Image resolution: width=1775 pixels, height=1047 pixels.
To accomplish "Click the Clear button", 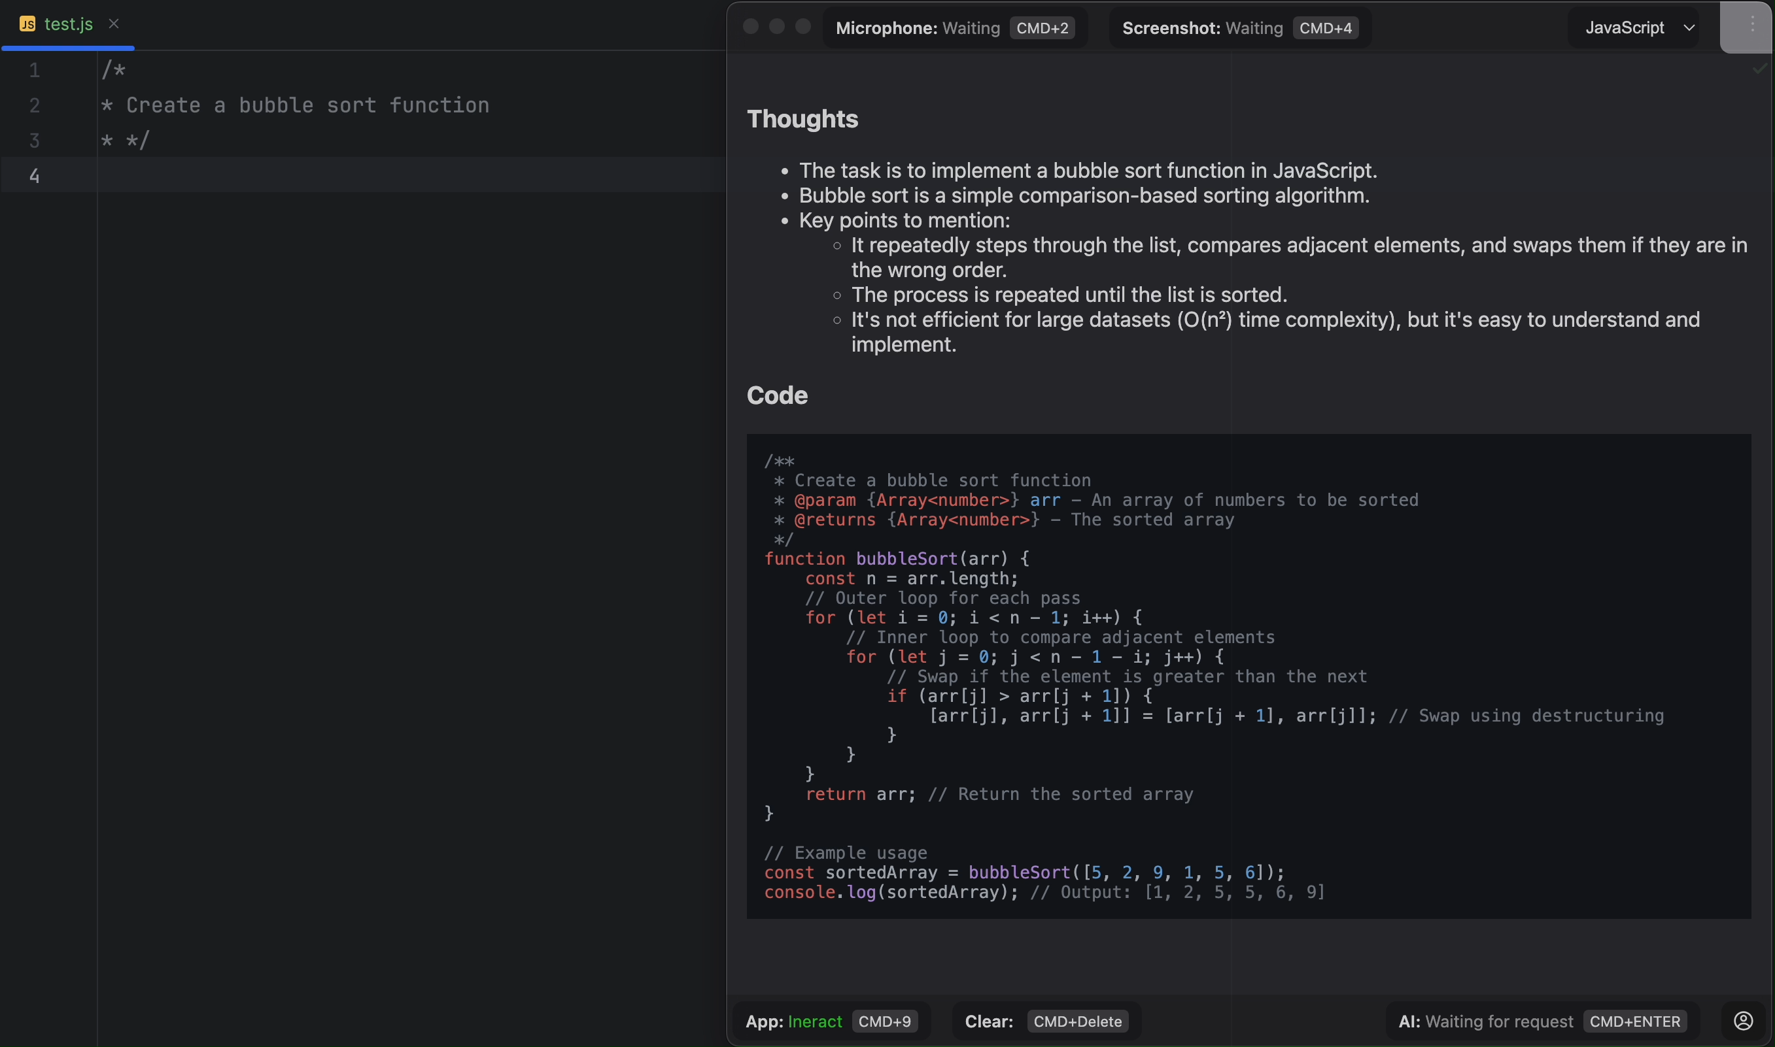I will pyautogui.click(x=988, y=1021).
